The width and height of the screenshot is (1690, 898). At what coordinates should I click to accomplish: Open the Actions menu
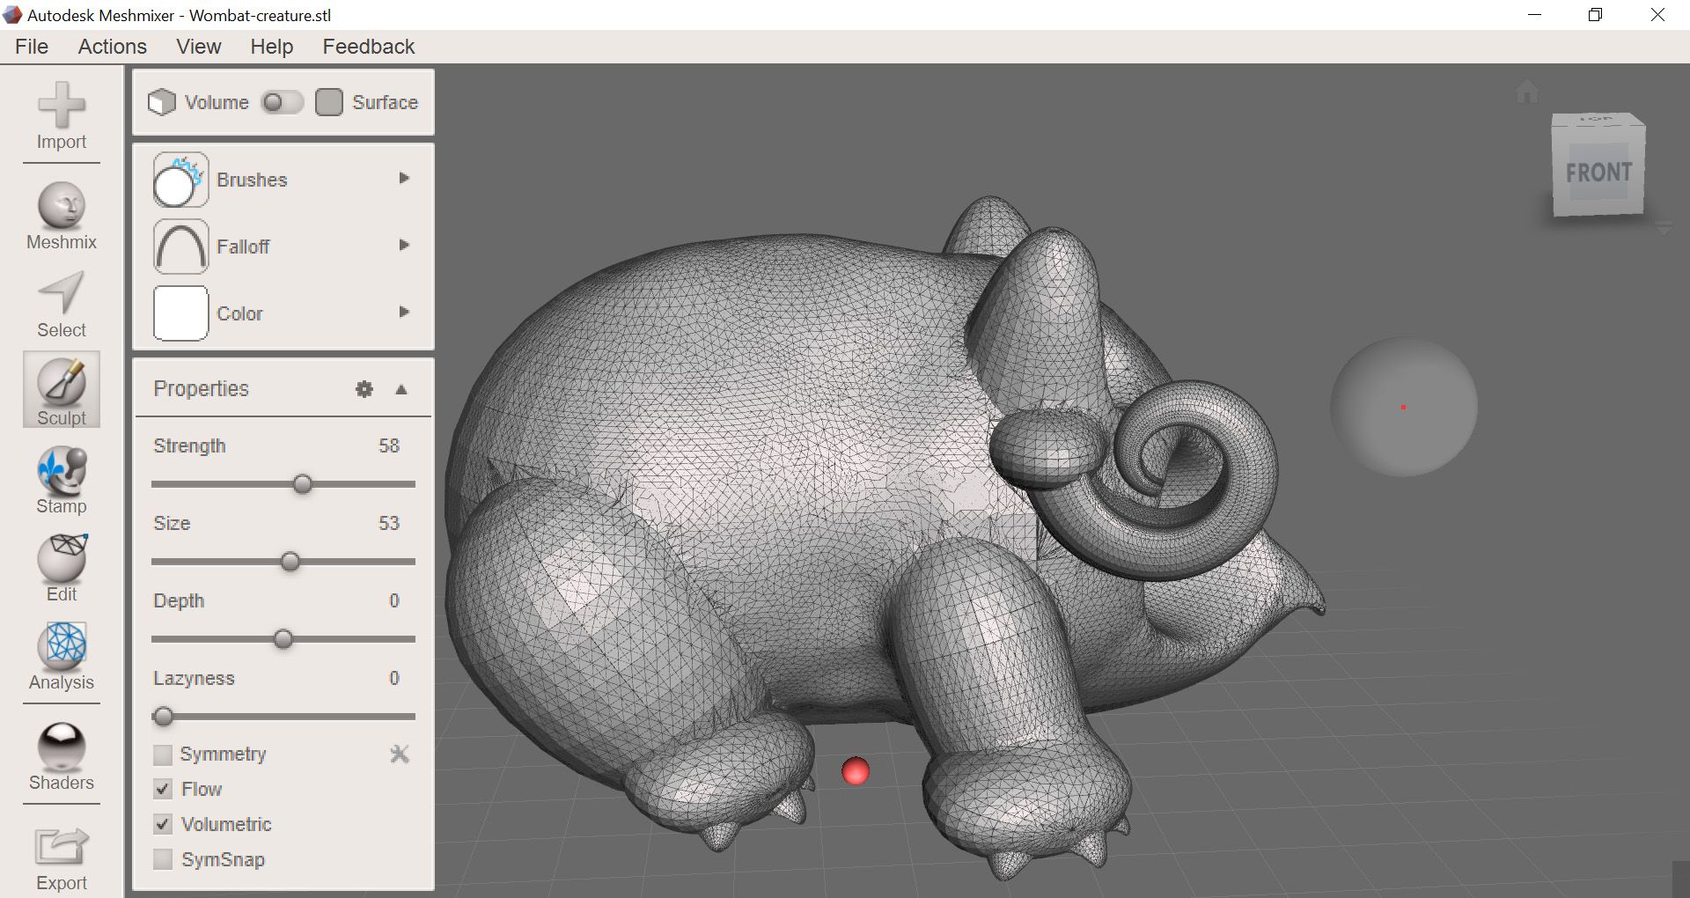click(x=112, y=47)
